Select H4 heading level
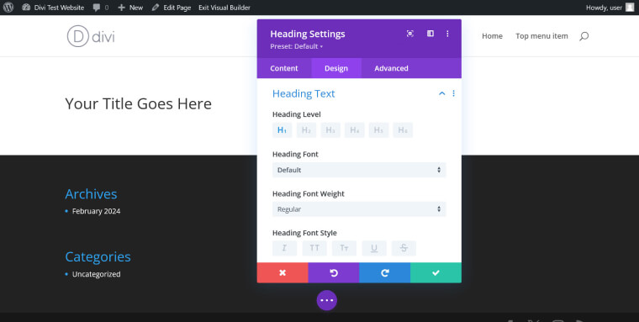This screenshot has height=322, width=639. pos(355,130)
